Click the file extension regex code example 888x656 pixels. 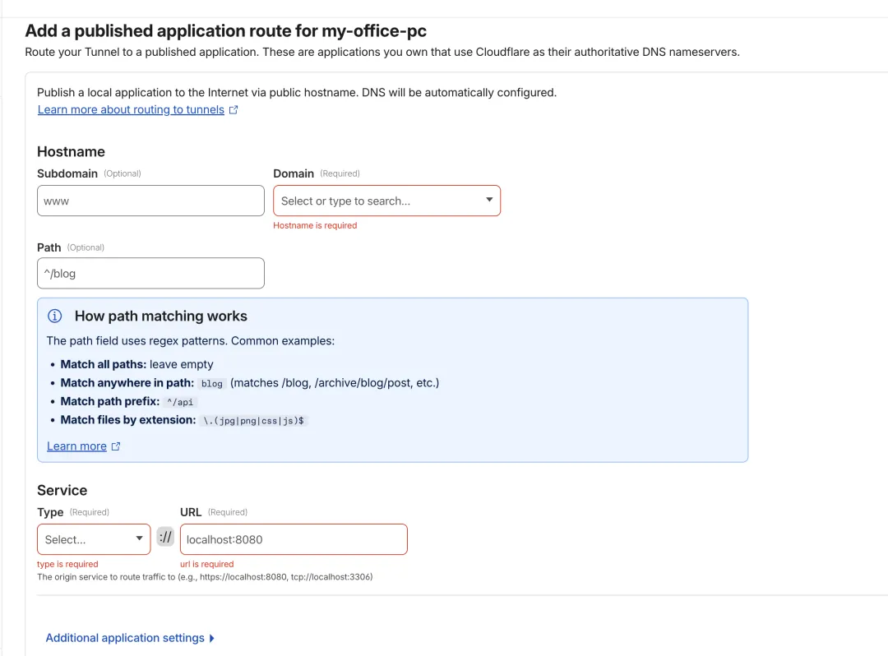click(x=253, y=420)
